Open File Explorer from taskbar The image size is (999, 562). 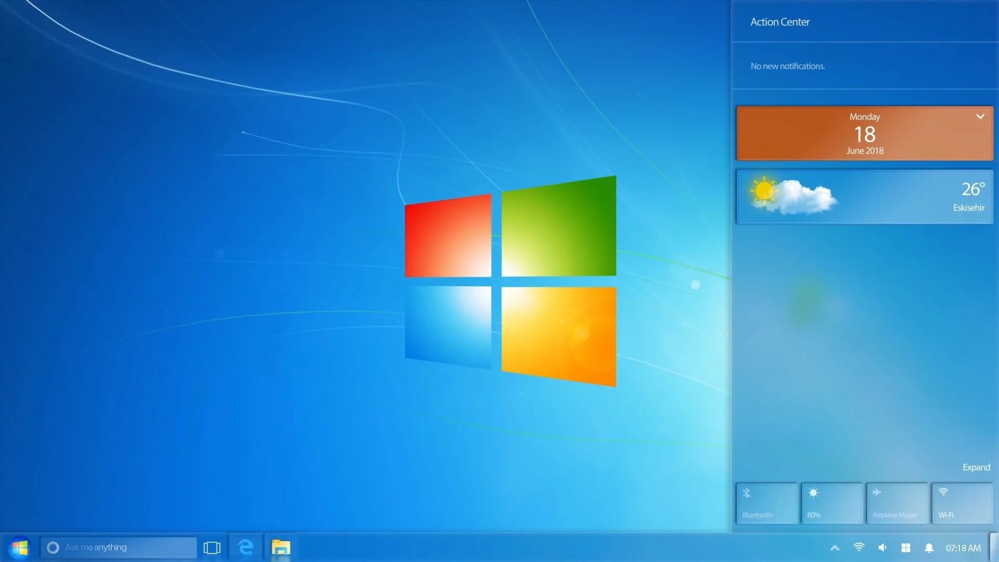coord(281,547)
